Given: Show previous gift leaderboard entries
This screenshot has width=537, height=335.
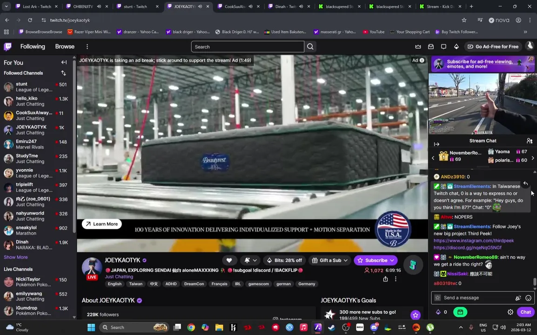Looking at the screenshot, I should [433, 158].
